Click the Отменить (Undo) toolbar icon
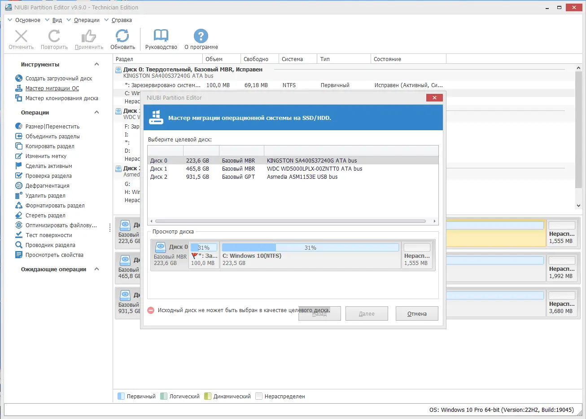The width and height of the screenshot is (586, 419). point(21,36)
